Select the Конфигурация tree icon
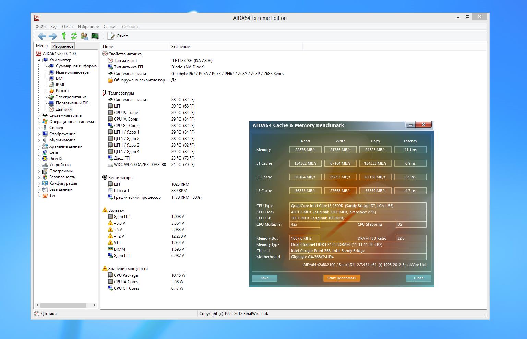 (45, 183)
